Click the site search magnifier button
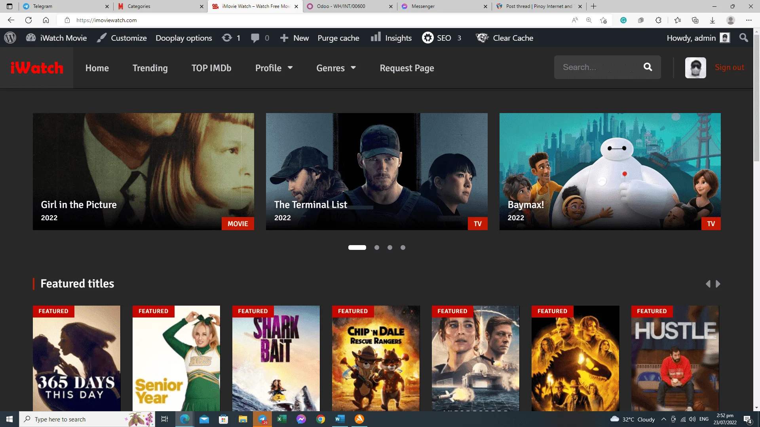 point(648,67)
